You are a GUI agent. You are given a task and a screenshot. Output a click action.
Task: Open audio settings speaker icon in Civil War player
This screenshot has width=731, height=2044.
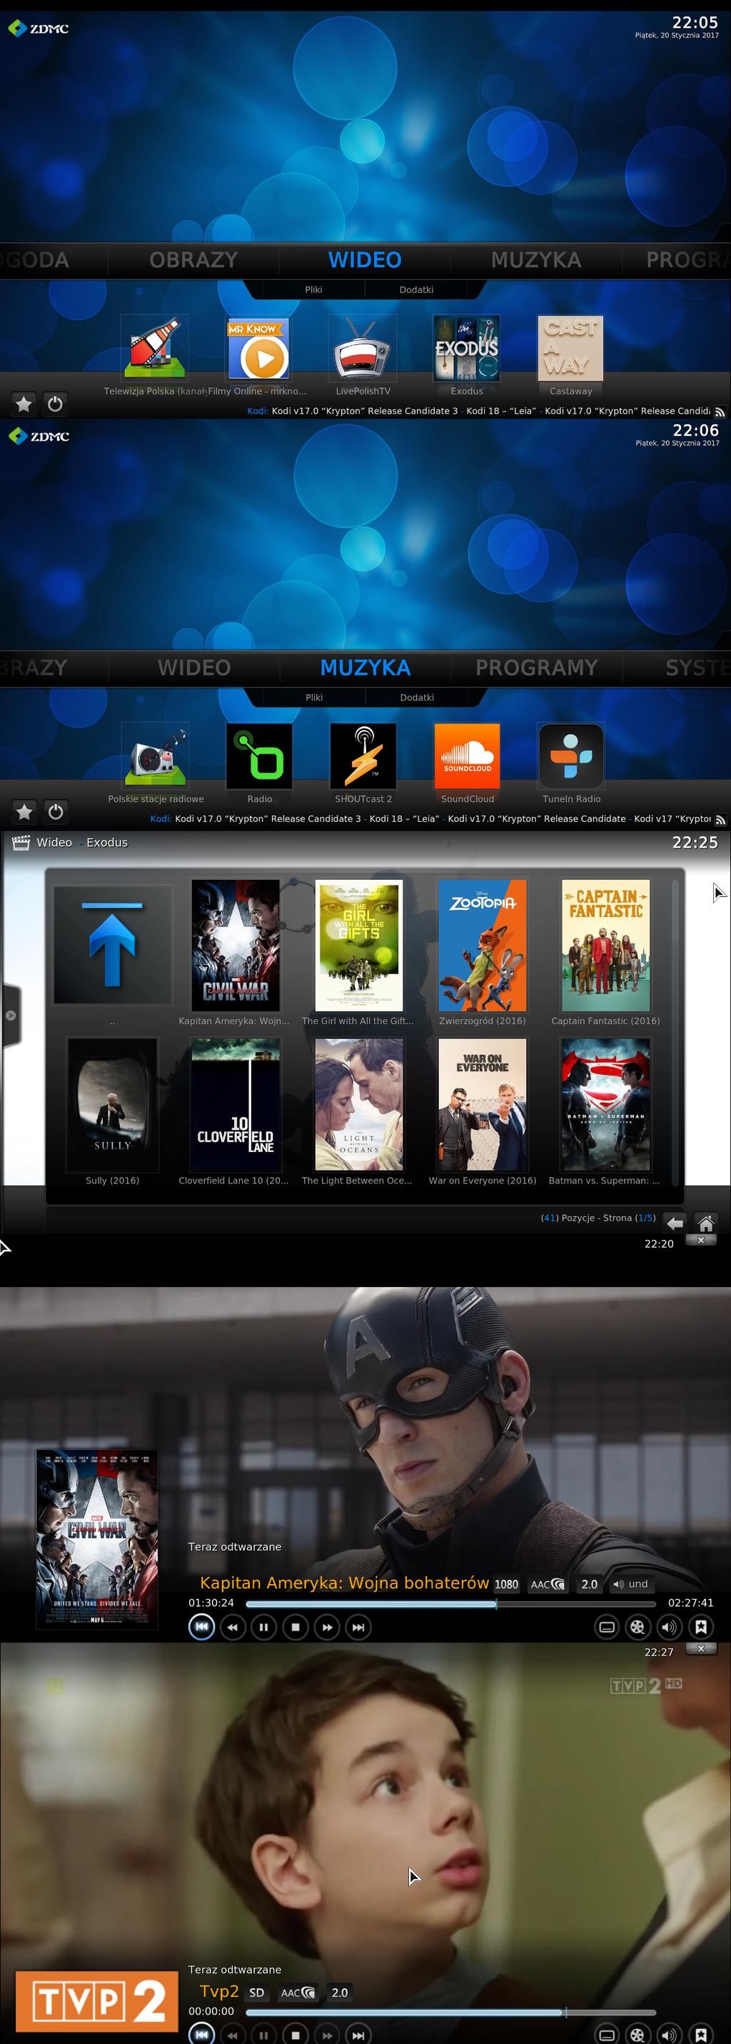pyautogui.click(x=669, y=1628)
